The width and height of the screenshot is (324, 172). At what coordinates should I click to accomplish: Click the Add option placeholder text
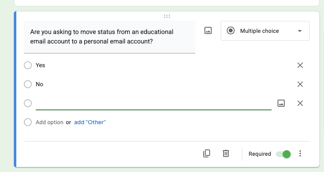click(x=49, y=122)
